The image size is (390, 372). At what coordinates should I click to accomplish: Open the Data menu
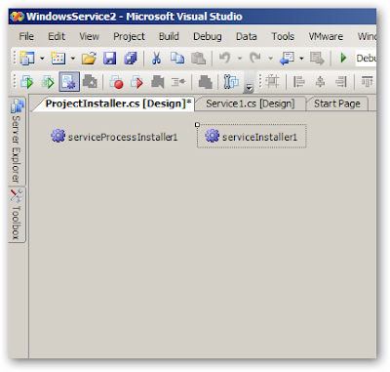click(247, 36)
